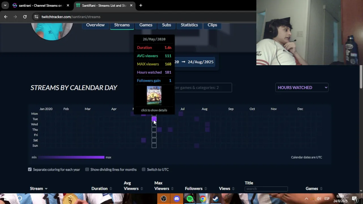Screen dimensions: 363x204
Task: Open a new browser tab with plus icon
Action: (x=141, y=5)
